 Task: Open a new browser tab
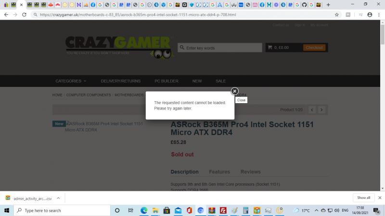tap(328, 5)
